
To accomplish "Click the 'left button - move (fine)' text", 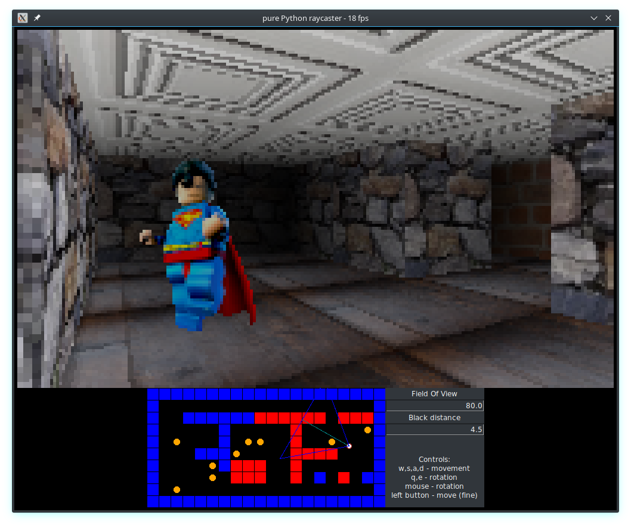I will (434, 495).
